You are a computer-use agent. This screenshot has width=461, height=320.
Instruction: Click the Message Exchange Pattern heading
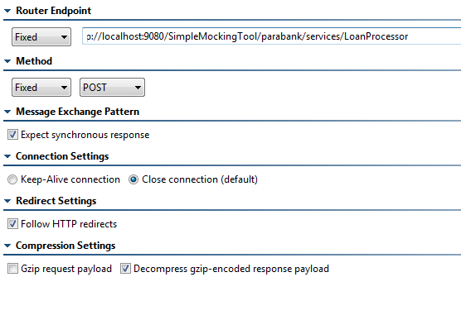click(78, 112)
